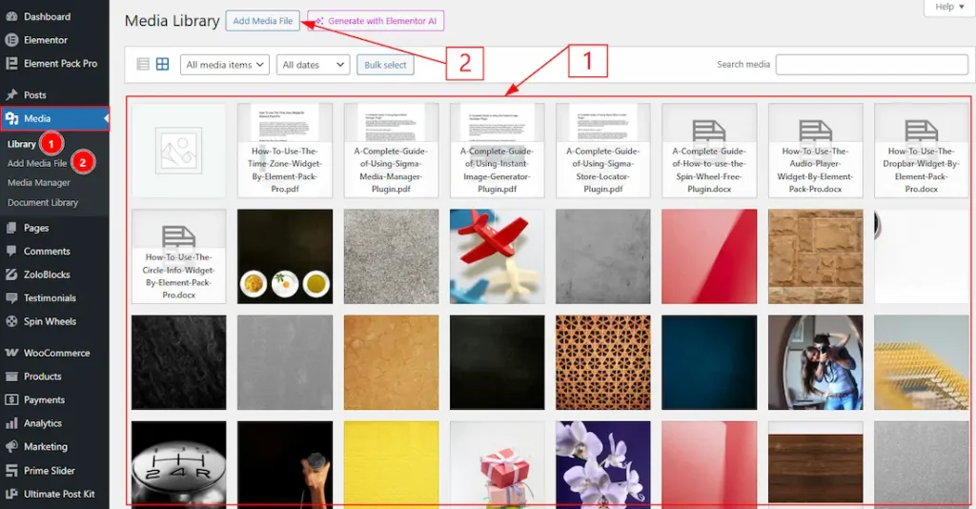Open the All media items dropdown
This screenshot has height=509, width=976.
225,65
